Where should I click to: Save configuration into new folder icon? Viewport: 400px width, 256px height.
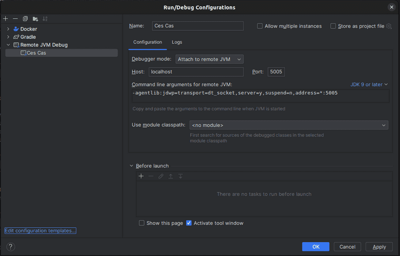(35, 18)
